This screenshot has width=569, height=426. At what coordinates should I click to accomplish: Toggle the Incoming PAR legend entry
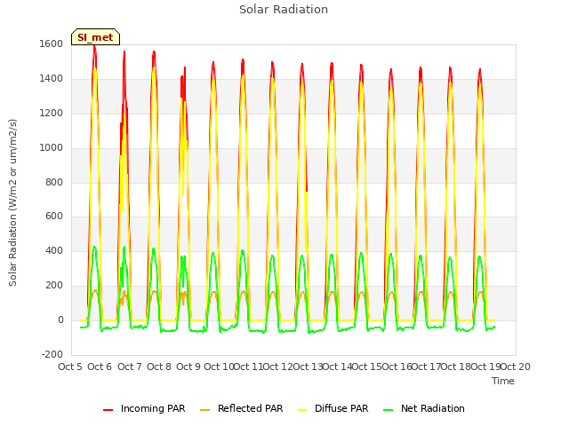point(144,408)
